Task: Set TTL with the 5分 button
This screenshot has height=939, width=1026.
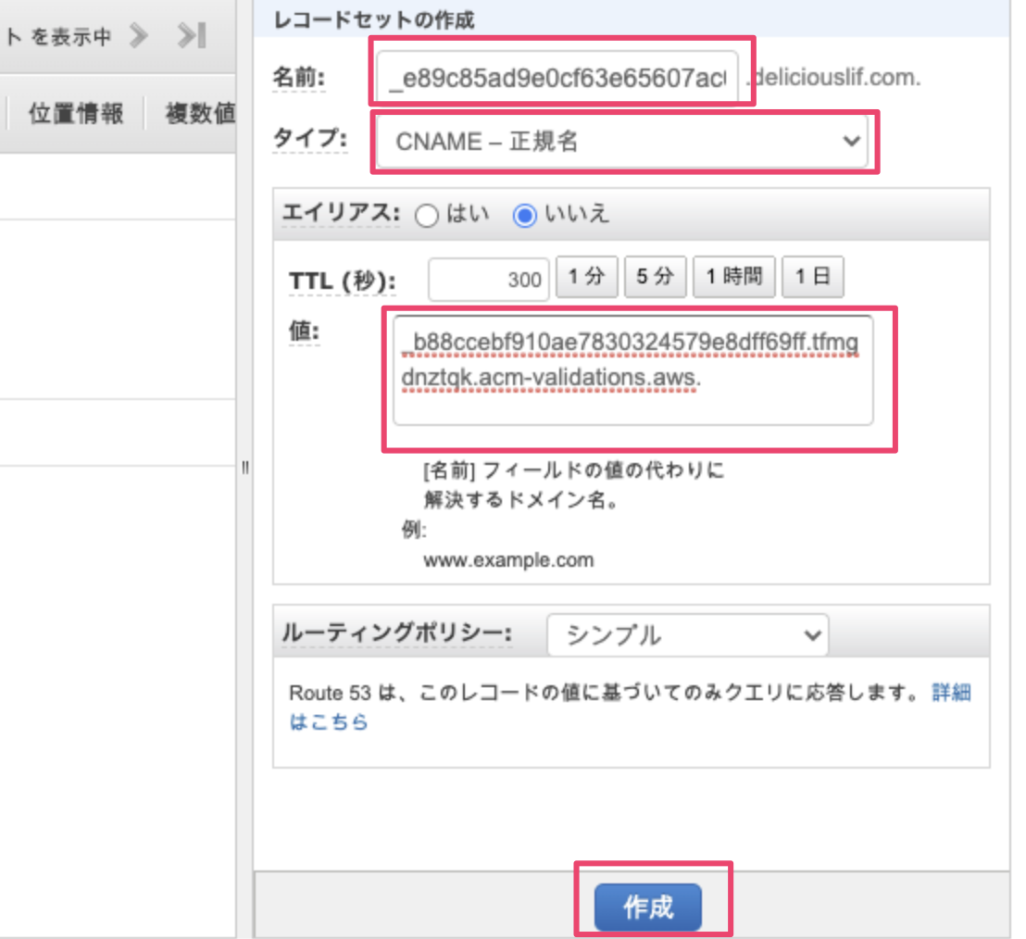Action: (655, 277)
